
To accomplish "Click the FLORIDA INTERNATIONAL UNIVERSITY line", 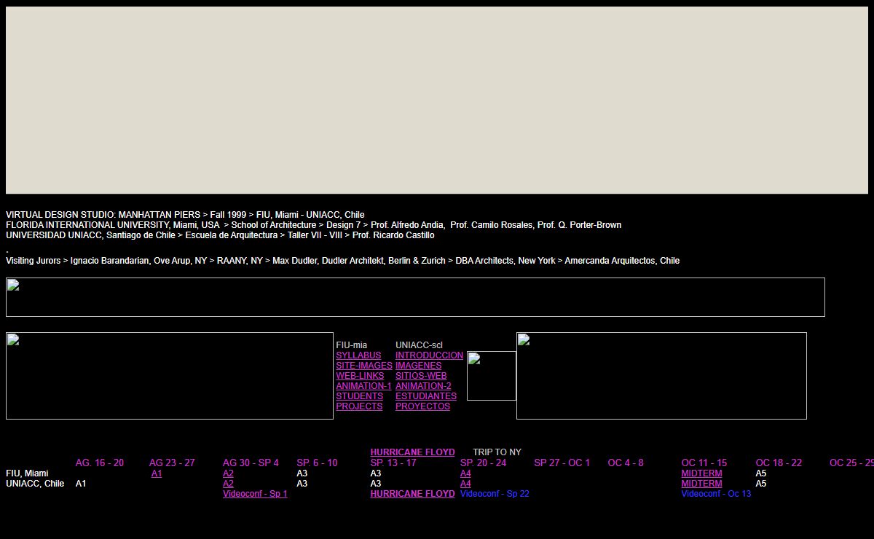I will tap(313, 225).
